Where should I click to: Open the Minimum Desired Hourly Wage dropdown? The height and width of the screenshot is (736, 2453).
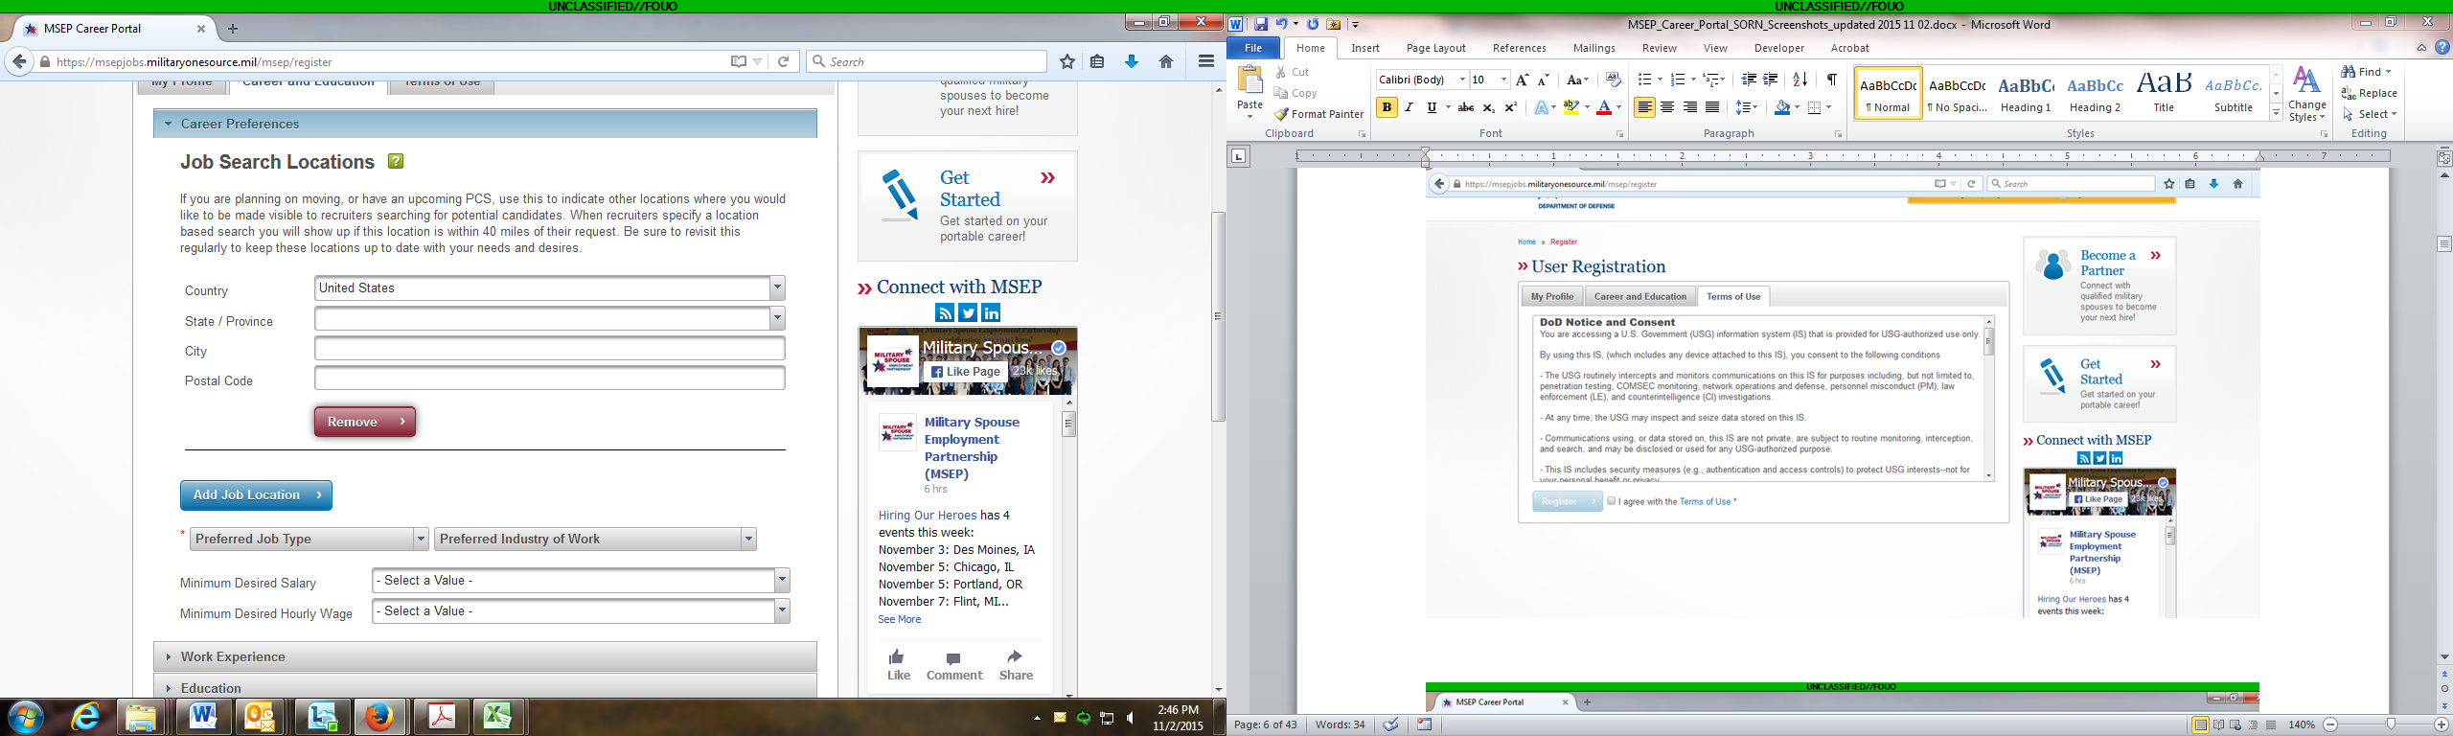(782, 610)
